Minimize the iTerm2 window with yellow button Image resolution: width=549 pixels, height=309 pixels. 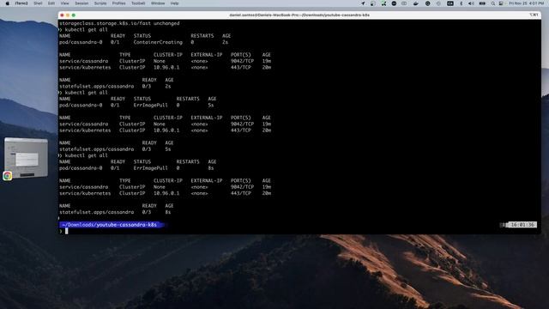pos(68,15)
